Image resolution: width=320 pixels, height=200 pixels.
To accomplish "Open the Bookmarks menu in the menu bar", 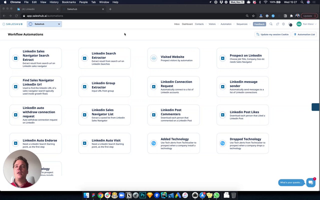I will click(x=69, y=2).
